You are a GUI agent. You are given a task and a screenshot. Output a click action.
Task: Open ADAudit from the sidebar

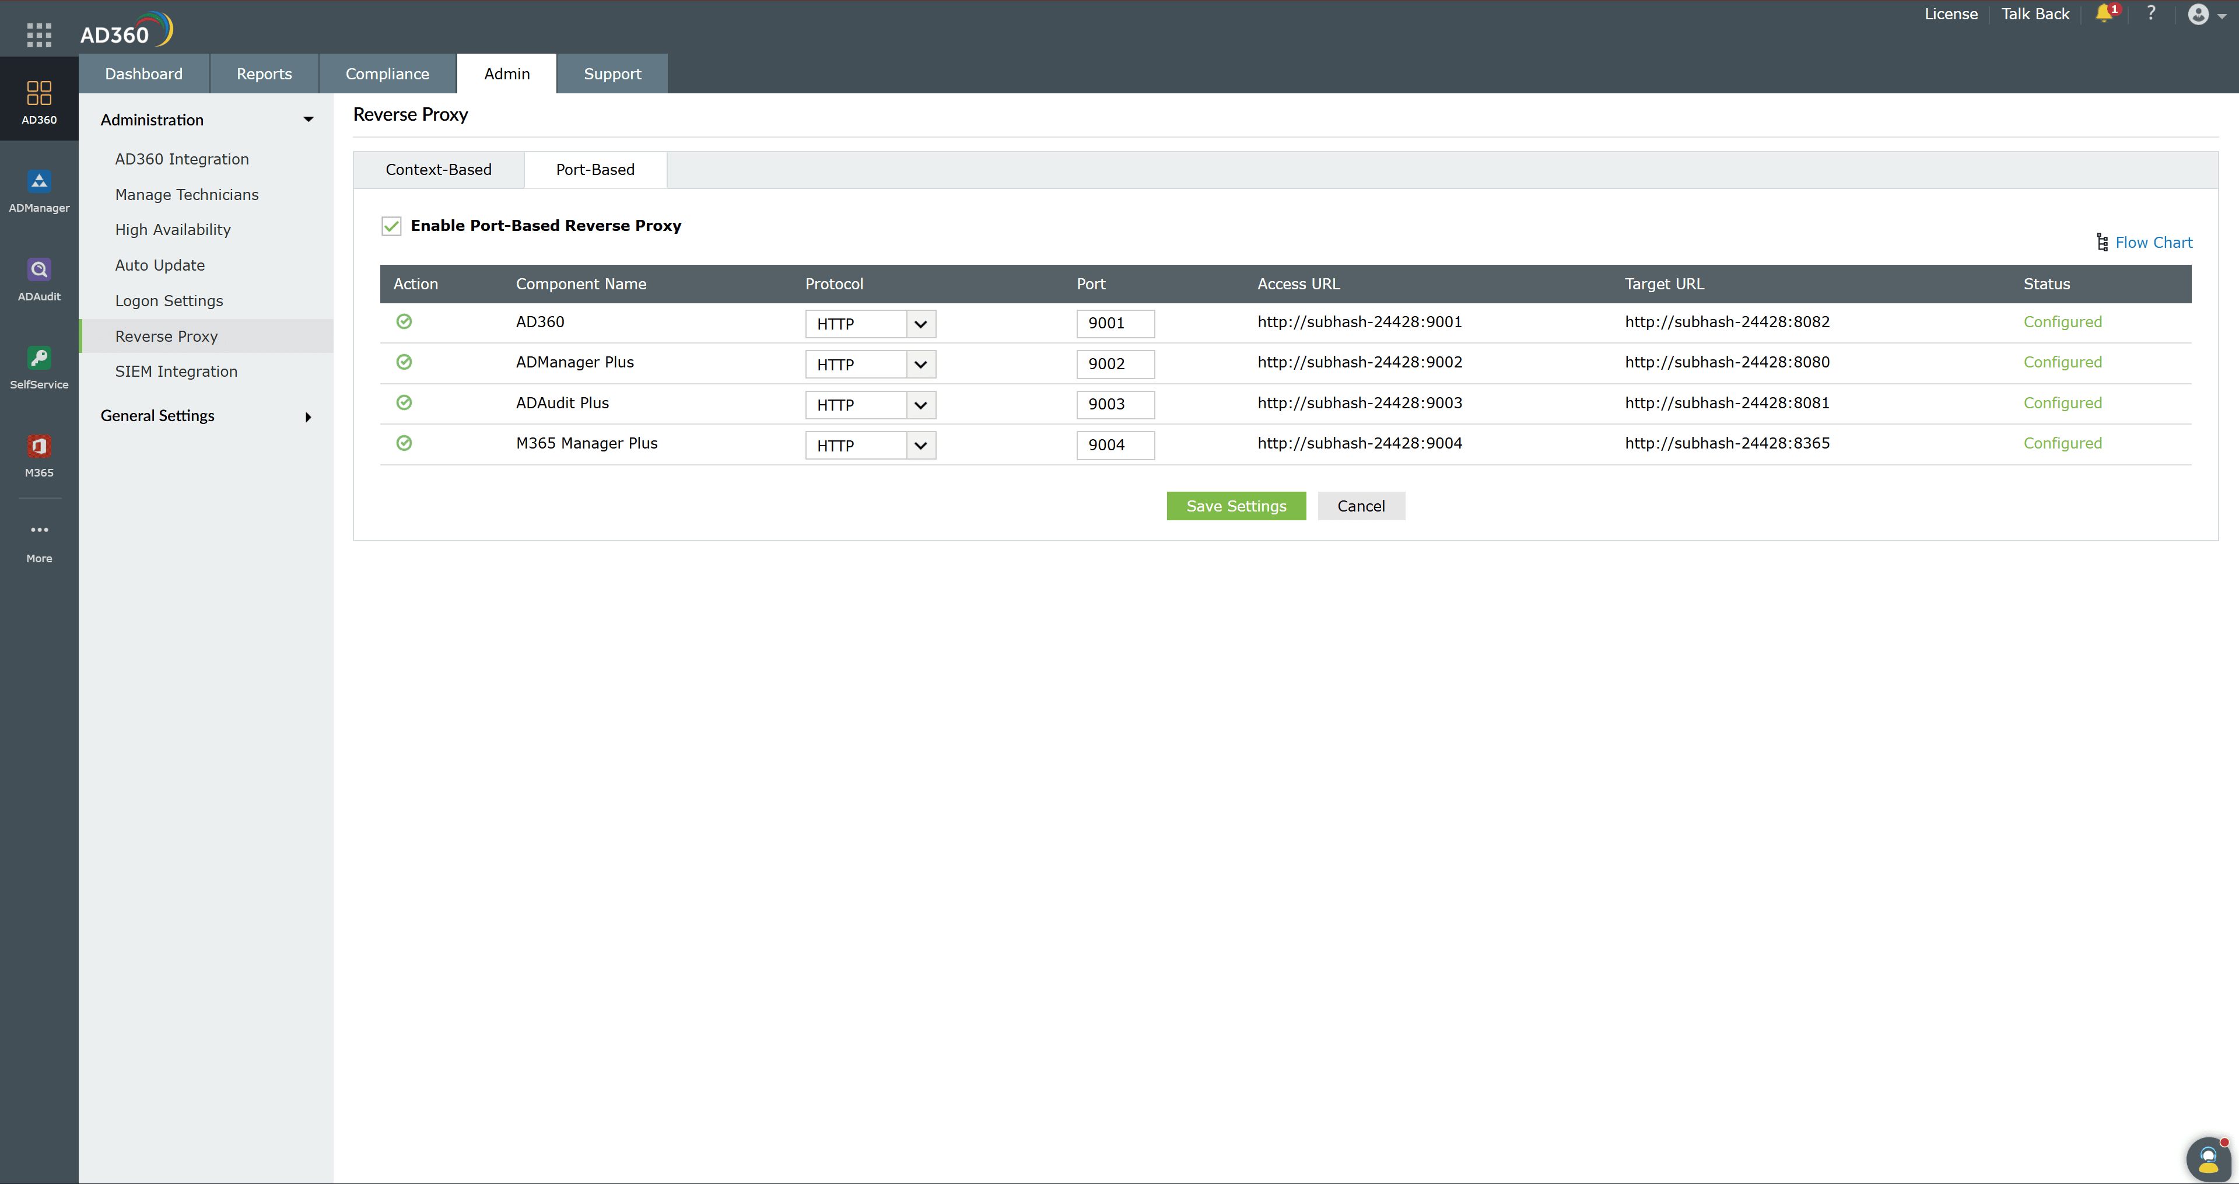pos(39,279)
